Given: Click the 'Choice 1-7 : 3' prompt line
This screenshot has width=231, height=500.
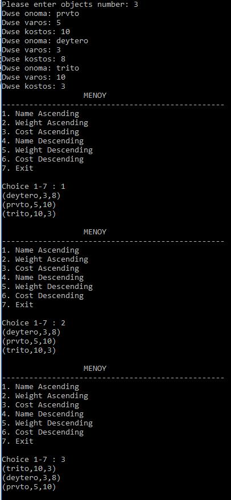Looking at the screenshot, I should pos(34,459).
